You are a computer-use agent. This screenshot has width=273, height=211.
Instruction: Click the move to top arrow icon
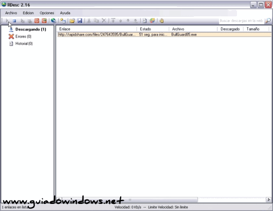(x=113, y=21)
